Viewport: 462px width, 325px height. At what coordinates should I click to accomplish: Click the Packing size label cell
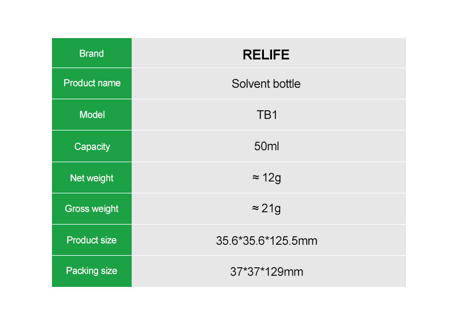click(x=92, y=271)
